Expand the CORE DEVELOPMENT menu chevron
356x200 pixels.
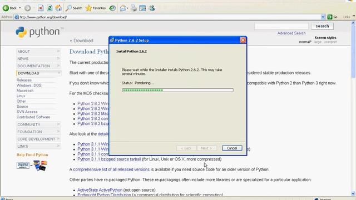click(x=58, y=139)
